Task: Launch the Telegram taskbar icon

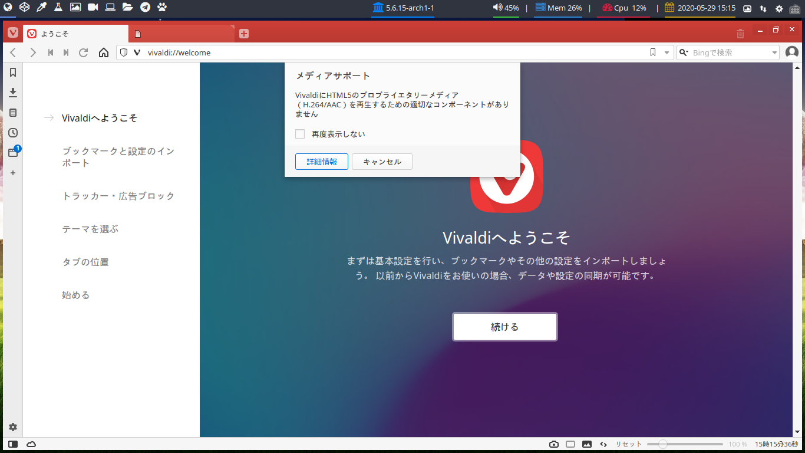Action: coord(144,8)
